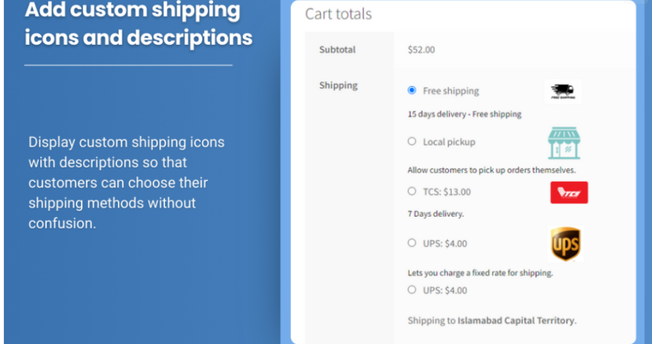Click the Shipping row label
The height and width of the screenshot is (344, 652).
(x=338, y=85)
